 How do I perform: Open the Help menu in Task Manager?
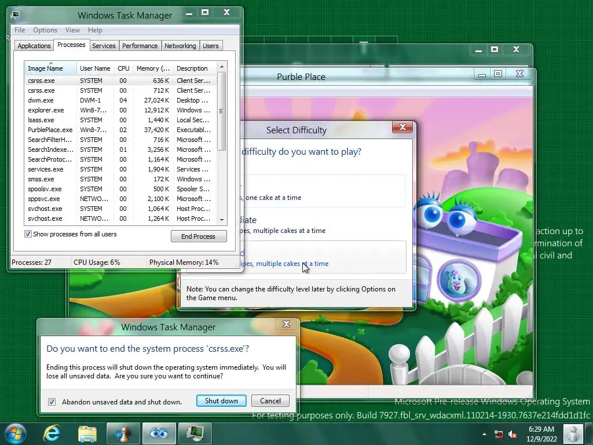95,30
